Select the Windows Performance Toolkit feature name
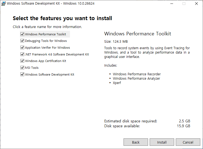Screen dimensions: 203x149 pos(45,34)
